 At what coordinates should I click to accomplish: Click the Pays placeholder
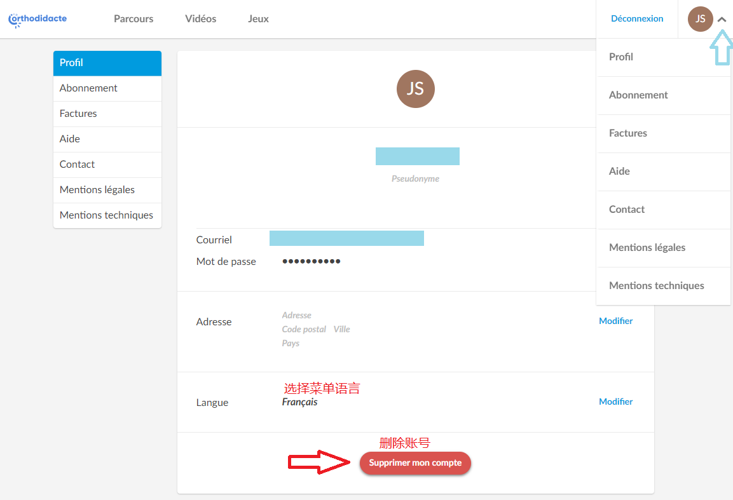[291, 344]
